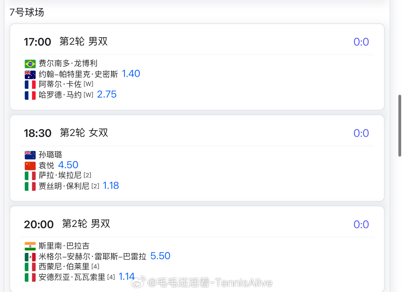Open the 0:0 score of 20:00 match

tap(361, 224)
